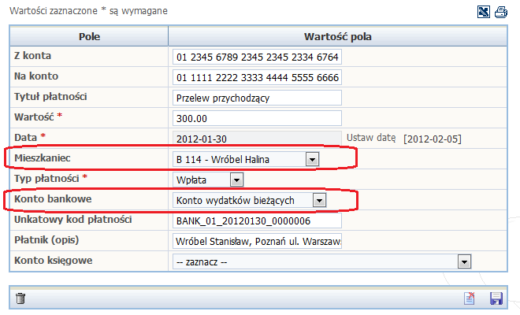The image size is (520, 315).
Task: Click the trash delete icon
Action: 21,298
